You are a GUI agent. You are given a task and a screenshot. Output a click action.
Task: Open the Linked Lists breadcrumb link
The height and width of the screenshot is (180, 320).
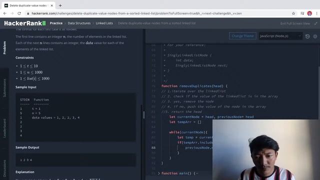click(x=104, y=23)
